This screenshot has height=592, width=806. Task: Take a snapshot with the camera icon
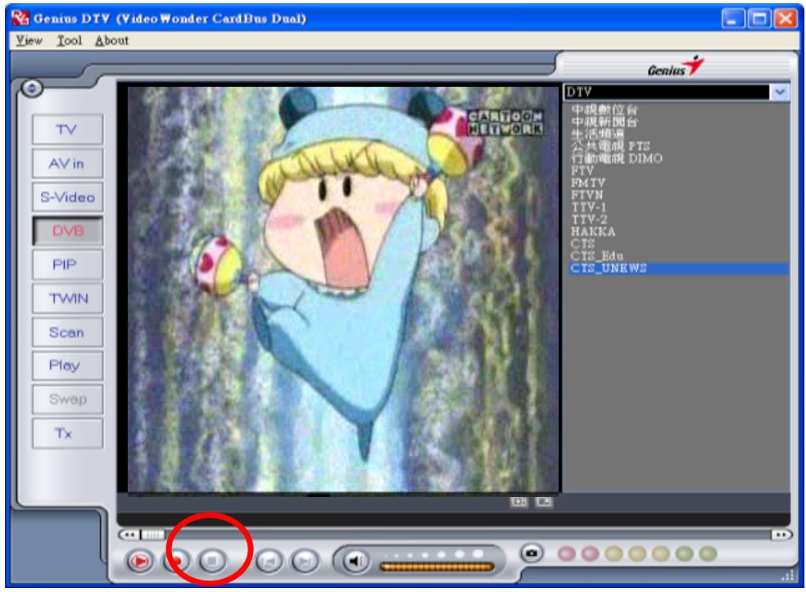coord(532,554)
